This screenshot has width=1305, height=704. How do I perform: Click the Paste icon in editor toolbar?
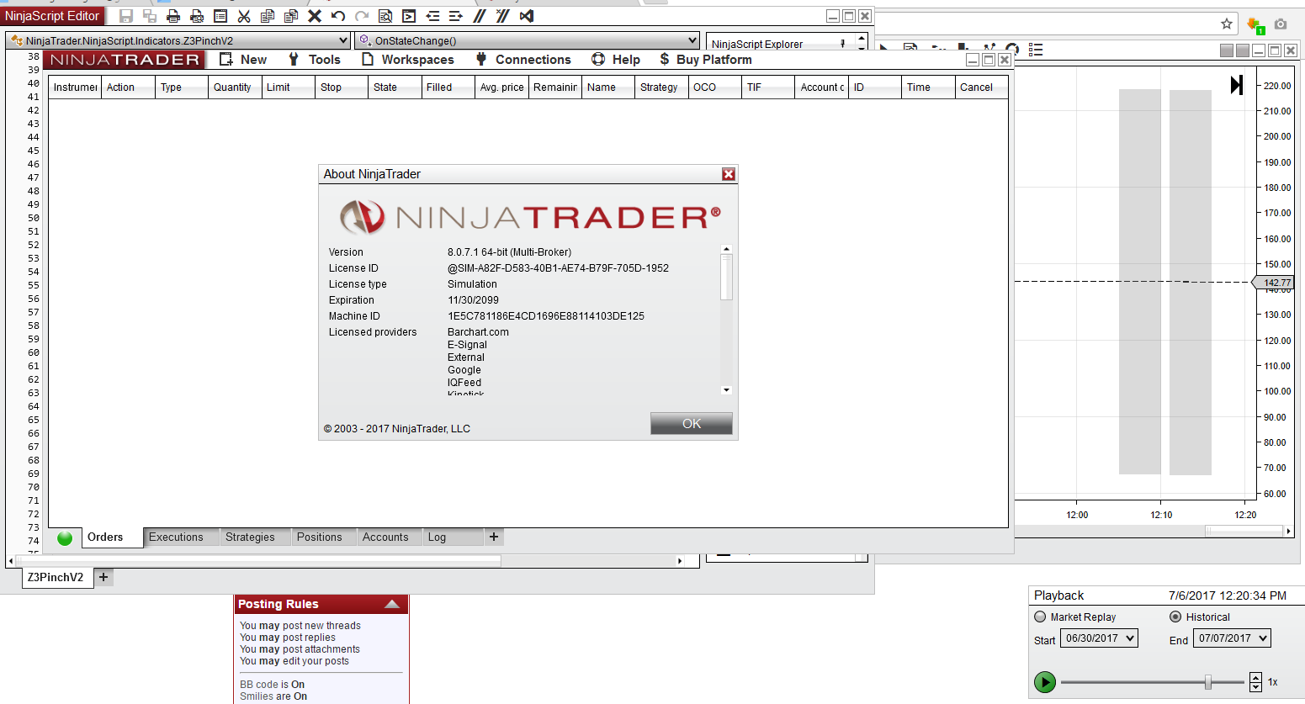tap(291, 16)
